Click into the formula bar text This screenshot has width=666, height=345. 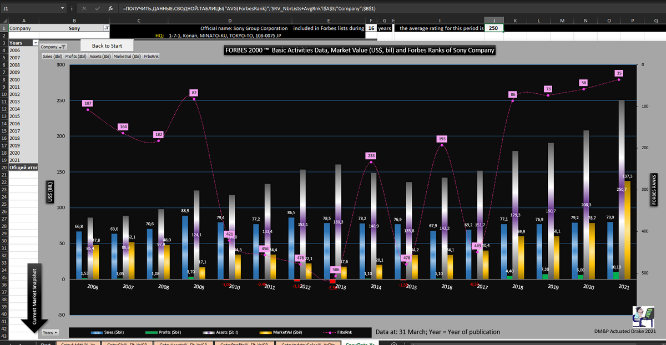333,9
